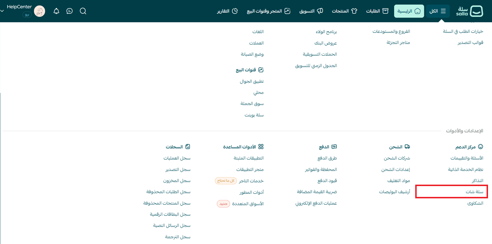
Task: Go to الرئيسية home tab
Action: coord(409,11)
